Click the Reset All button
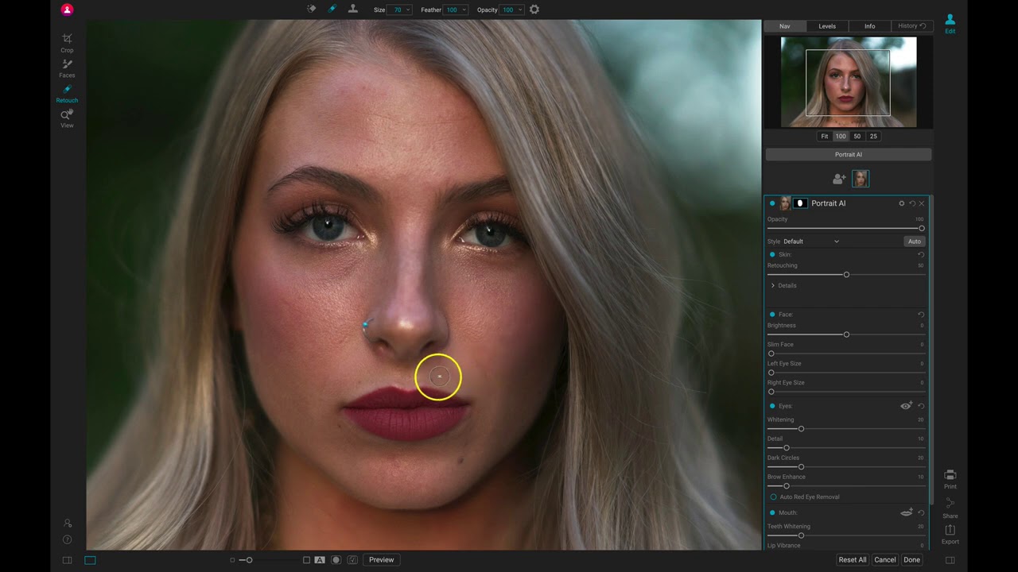The width and height of the screenshot is (1018, 572). click(x=852, y=560)
